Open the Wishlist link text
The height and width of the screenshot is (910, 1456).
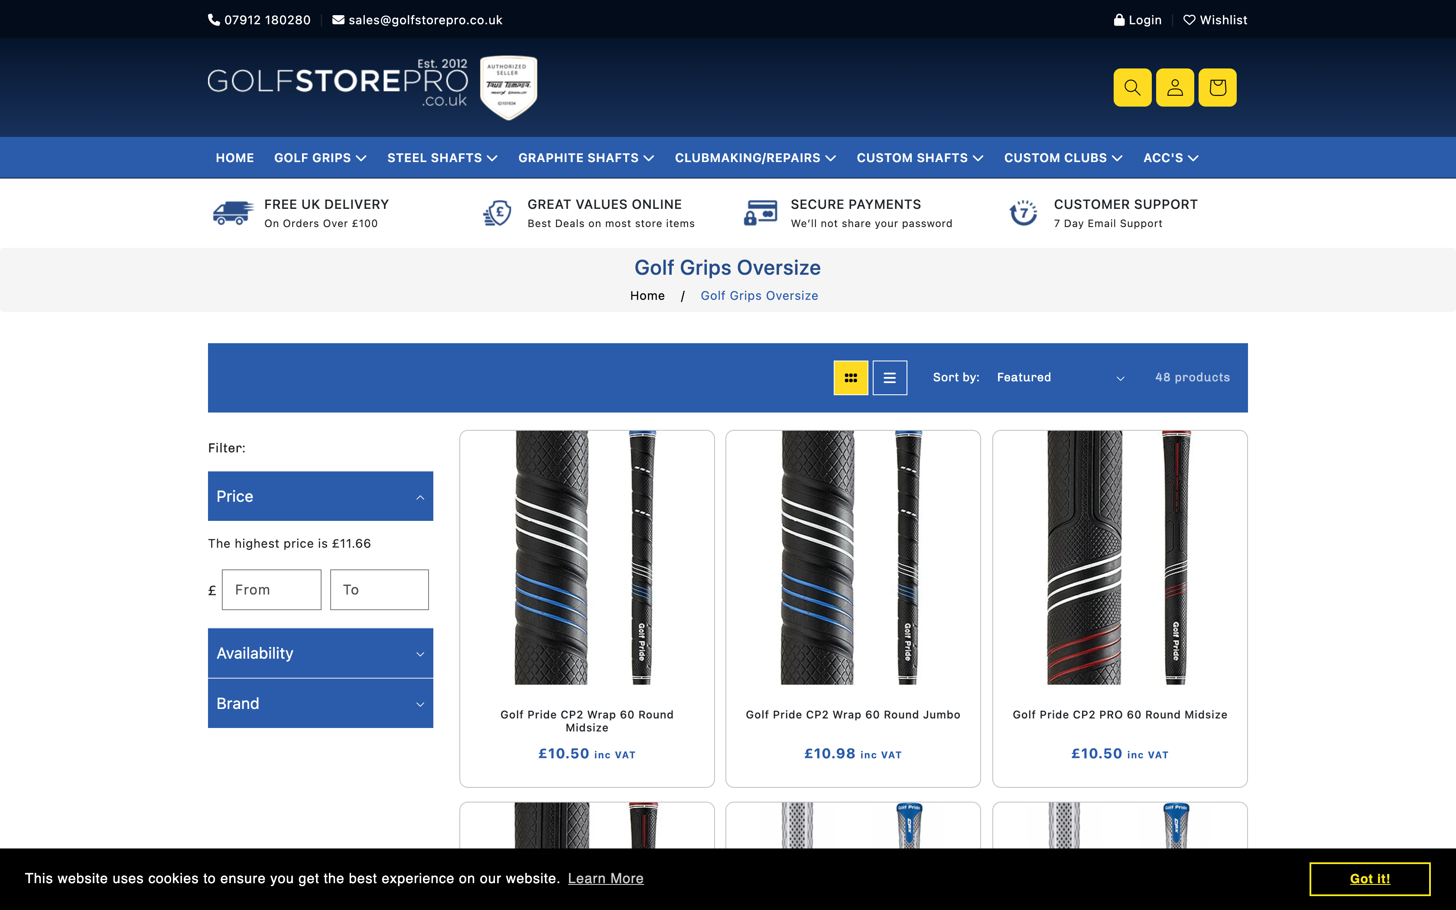point(1223,20)
